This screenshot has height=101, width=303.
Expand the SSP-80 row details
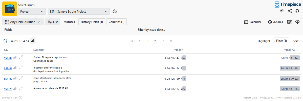pyautogui.click(x=21, y=78)
